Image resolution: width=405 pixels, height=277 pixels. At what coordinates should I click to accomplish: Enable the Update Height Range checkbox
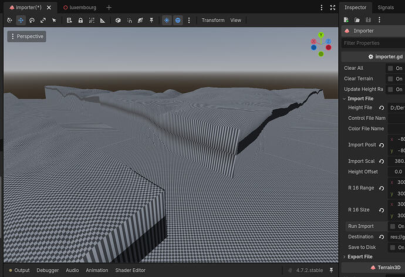390,89
